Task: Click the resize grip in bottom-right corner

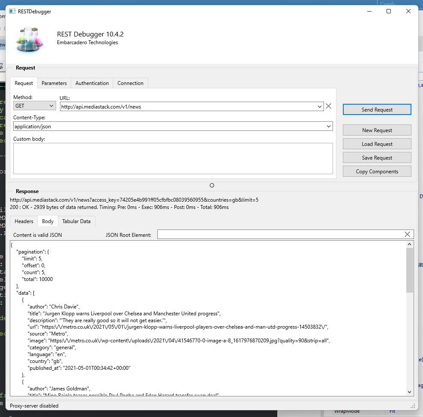Action: (x=413, y=406)
